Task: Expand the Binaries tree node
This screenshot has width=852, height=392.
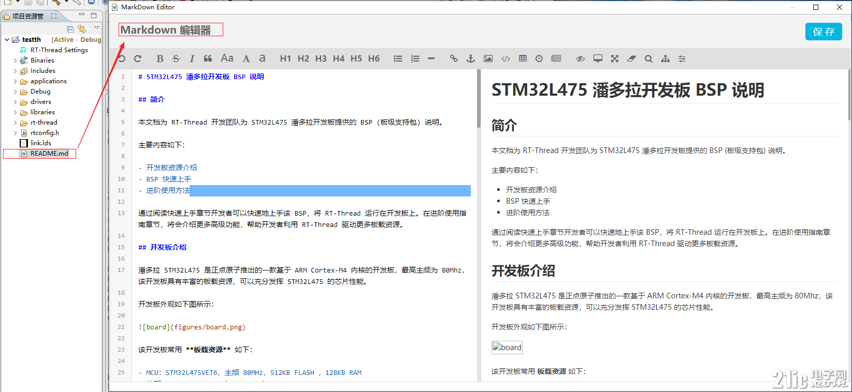Action: [15, 61]
